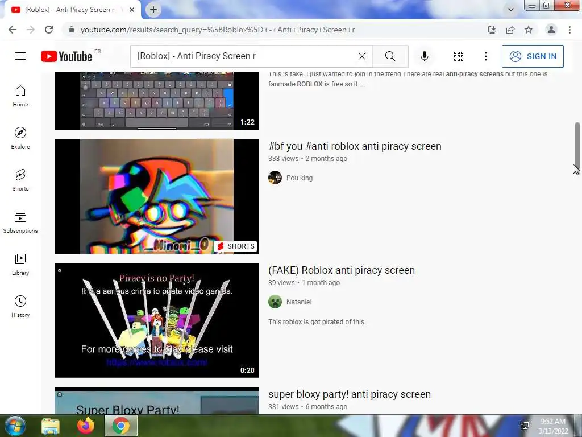This screenshot has height=437, width=582.
Task: Bookmark this page with the star
Action: click(529, 30)
